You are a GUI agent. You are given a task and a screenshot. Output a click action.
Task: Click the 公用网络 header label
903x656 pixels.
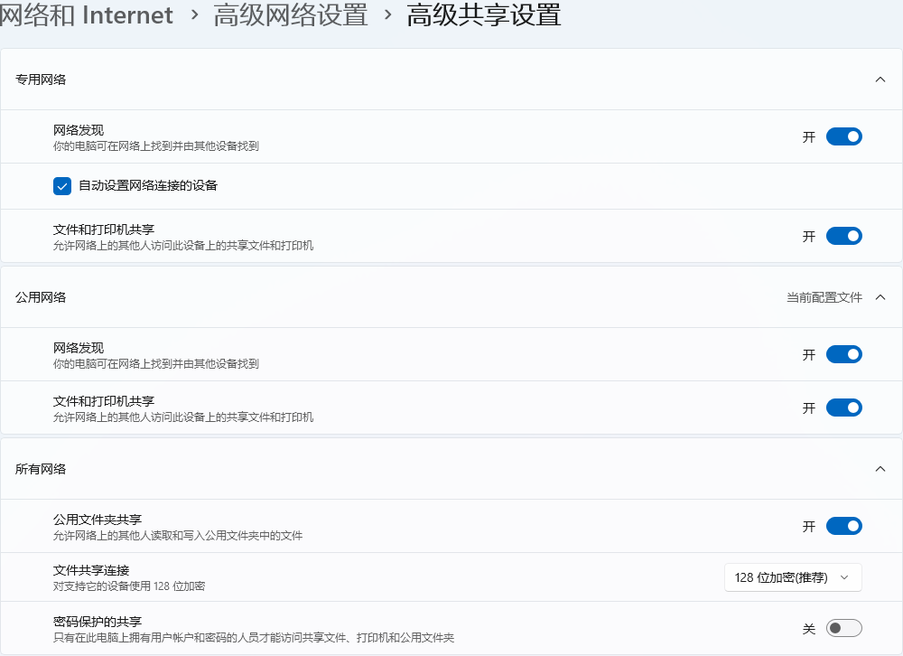[41, 297]
